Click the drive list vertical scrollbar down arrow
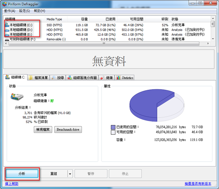 213,39
